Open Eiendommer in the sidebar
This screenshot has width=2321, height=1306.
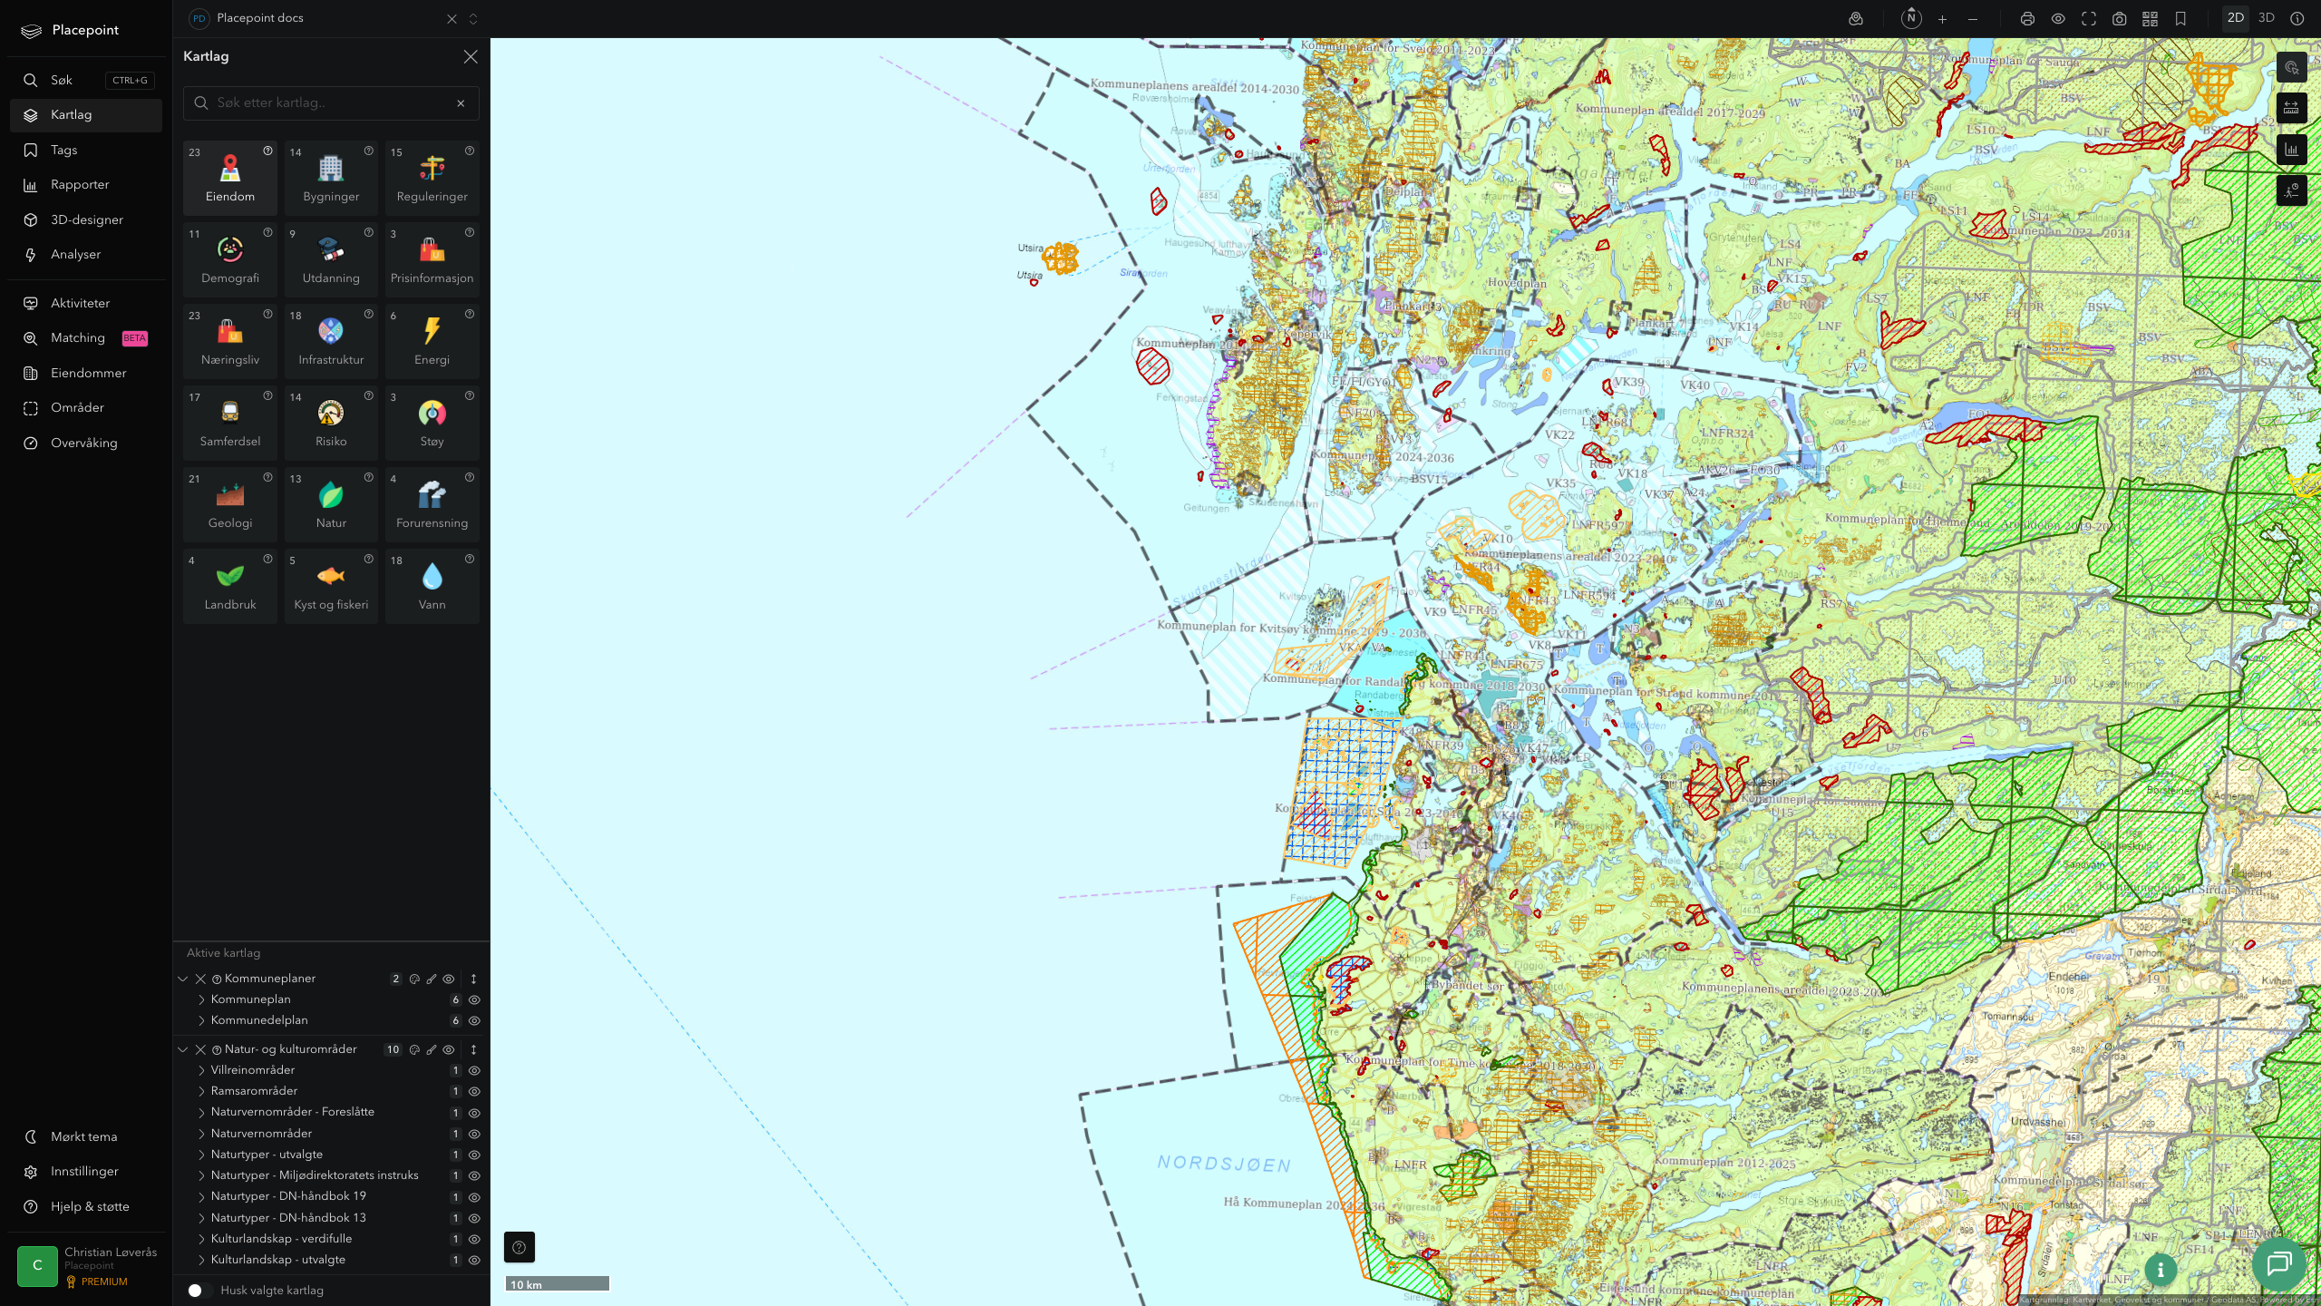click(x=86, y=373)
